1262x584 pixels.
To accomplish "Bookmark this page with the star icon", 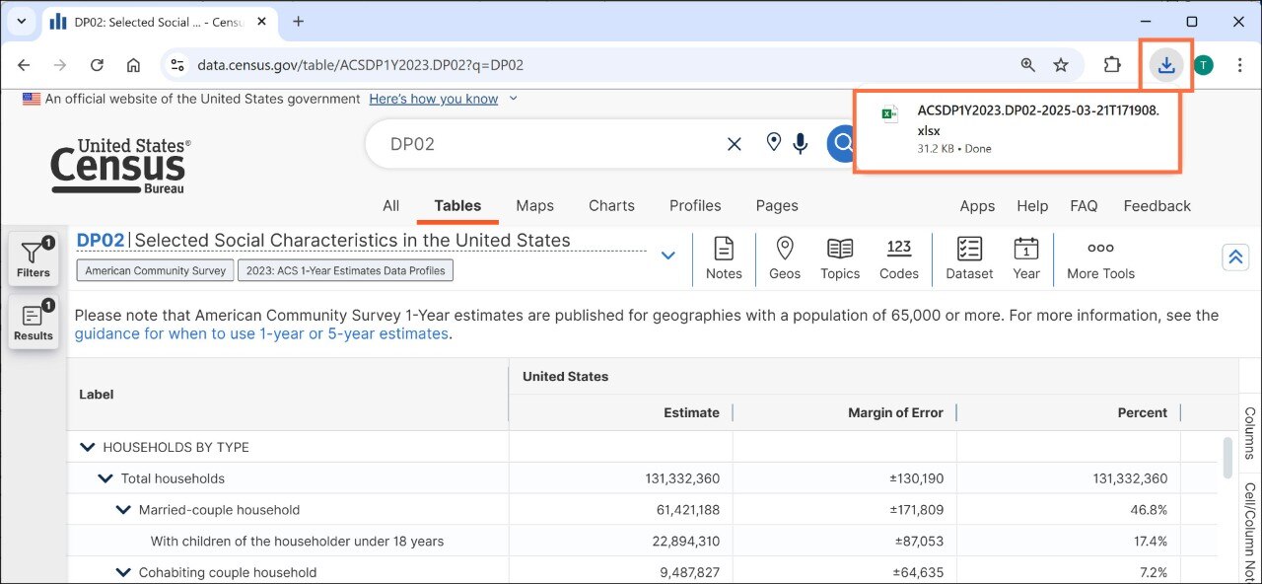I will [1061, 65].
